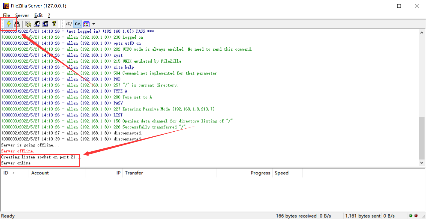This screenshot has height=219, width=426.
Task: Open the Server menu
Action: (x=22, y=15)
